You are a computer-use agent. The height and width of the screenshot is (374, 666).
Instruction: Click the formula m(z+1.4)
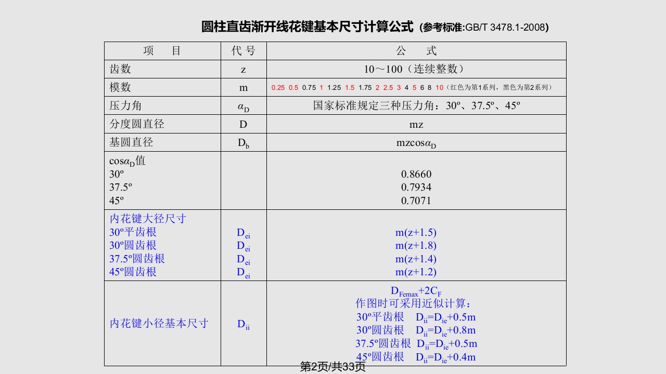click(x=416, y=259)
